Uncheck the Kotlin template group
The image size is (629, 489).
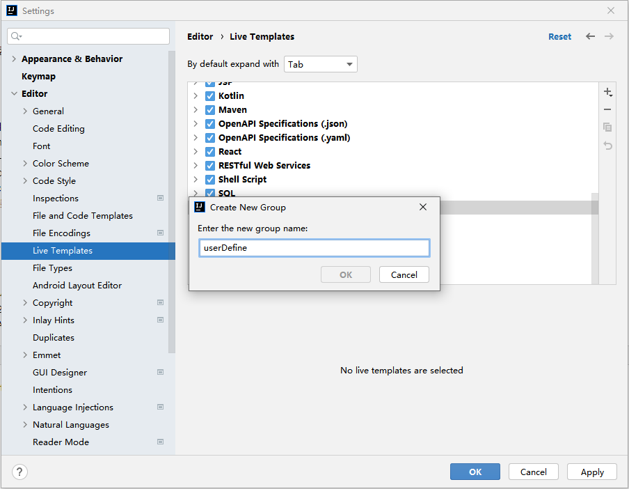(210, 96)
